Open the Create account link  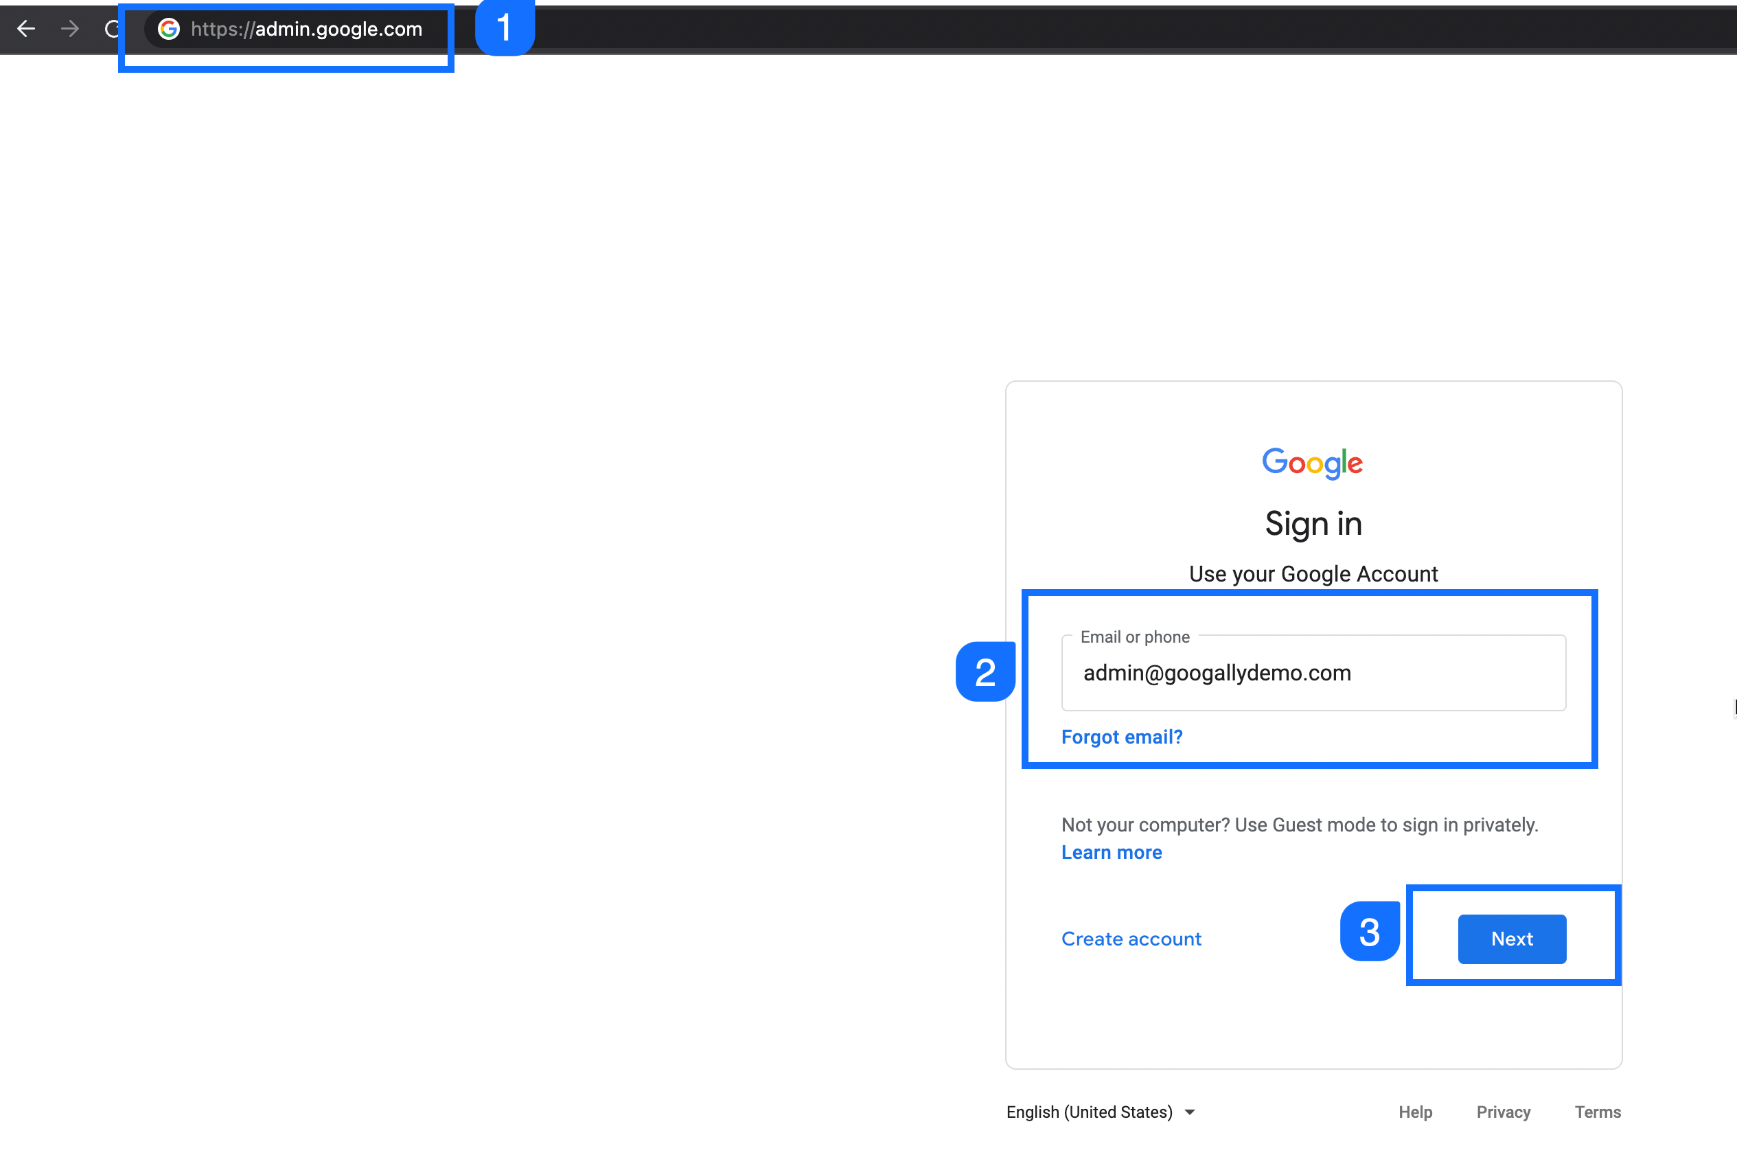(x=1131, y=938)
